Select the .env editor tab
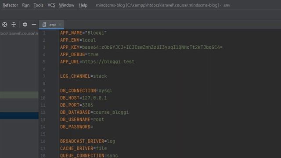Viewport: 281px width, 158px height. [51, 25]
